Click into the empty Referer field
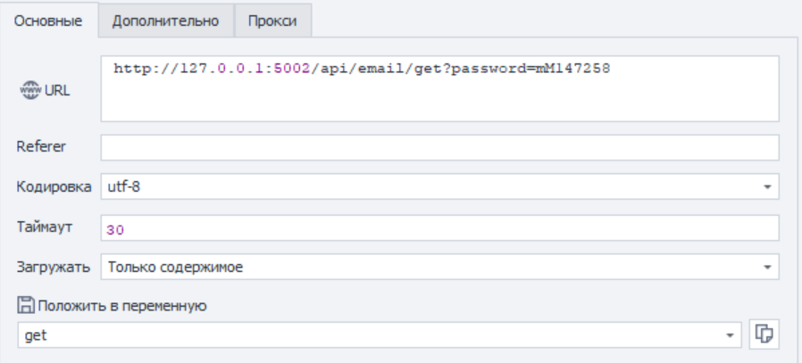This screenshot has width=802, height=363. tap(439, 147)
